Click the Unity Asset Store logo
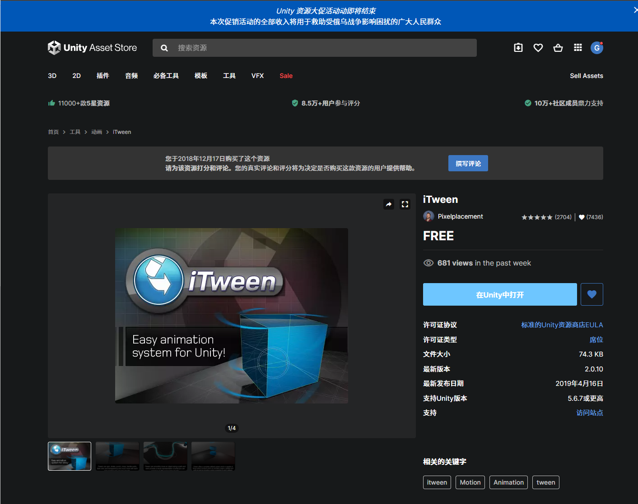The width and height of the screenshot is (638, 504). 92,47
